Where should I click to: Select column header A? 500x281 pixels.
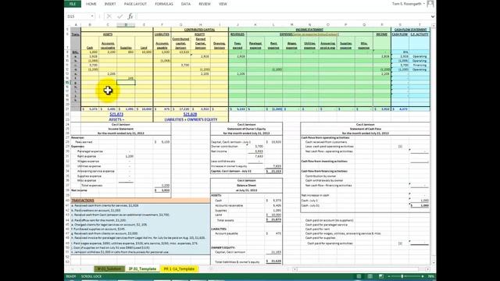tap(76, 24)
